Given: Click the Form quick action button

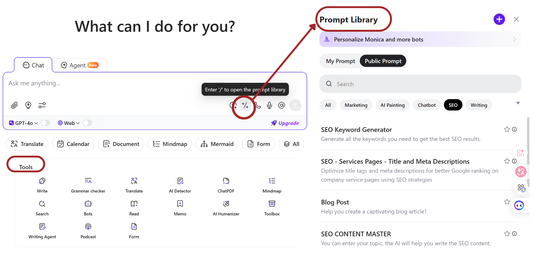Looking at the screenshot, I should pyautogui.click(x=258, y=144).
